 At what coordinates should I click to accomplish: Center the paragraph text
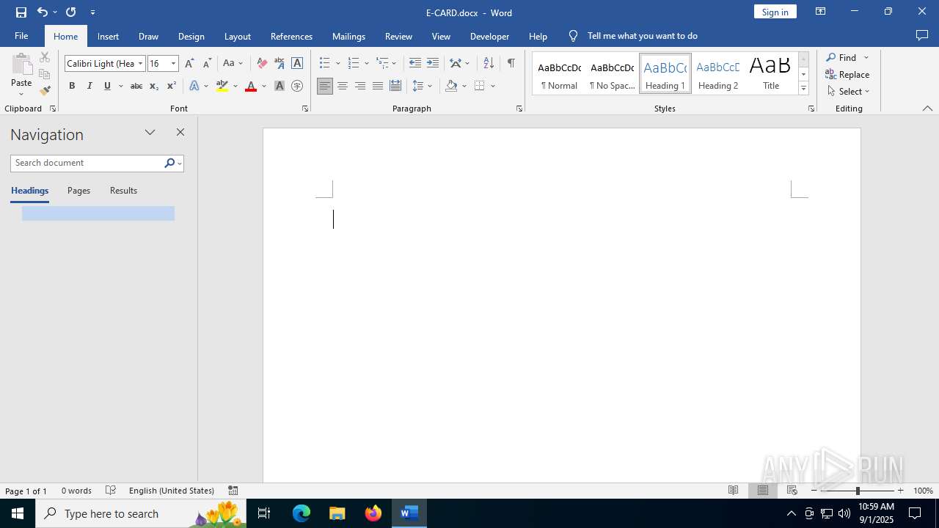(x=343, y=86)
